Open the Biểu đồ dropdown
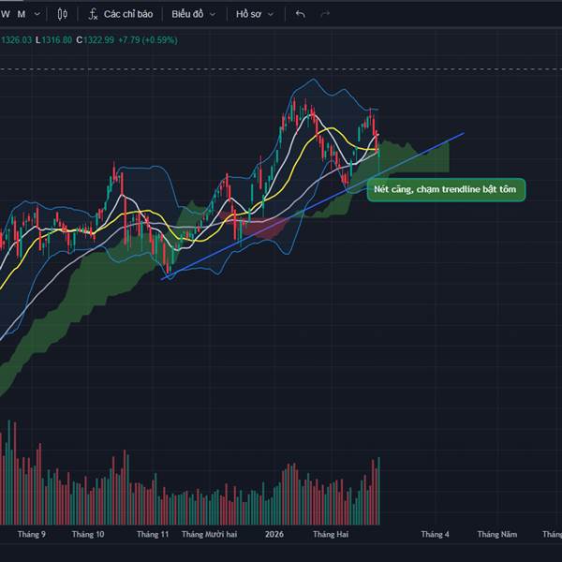The image size is (562, 562). pos(193,14)
